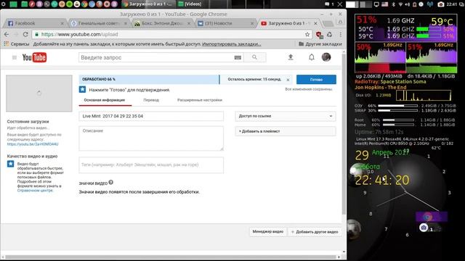Image resolution: width=465 pixels, height=261 pixels.
Task: Switch to the (Videos) window in taskbar
Action: tap(190, 4)
